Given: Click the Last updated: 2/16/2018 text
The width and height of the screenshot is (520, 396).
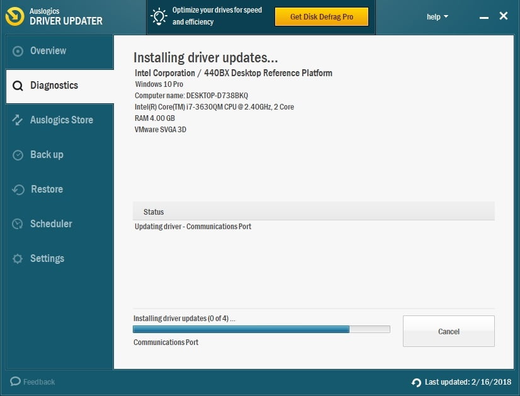Looking at the screenshot, I should [x=468, y=382].
